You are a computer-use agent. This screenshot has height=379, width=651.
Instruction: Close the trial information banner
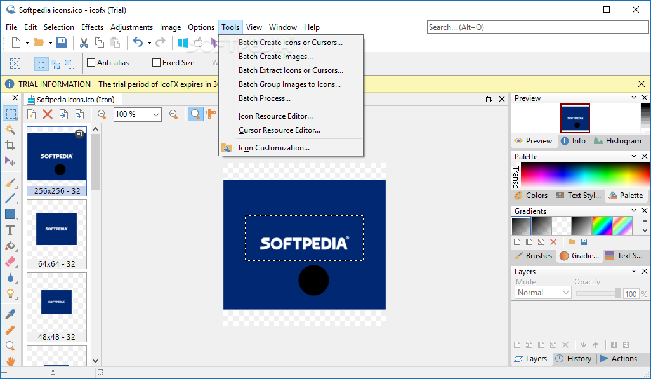[641, 84]
